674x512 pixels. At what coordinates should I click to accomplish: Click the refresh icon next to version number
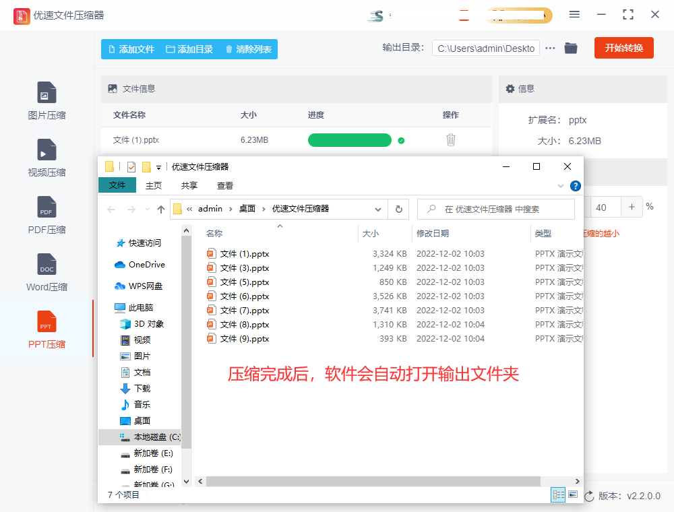(x=589, y=496)
